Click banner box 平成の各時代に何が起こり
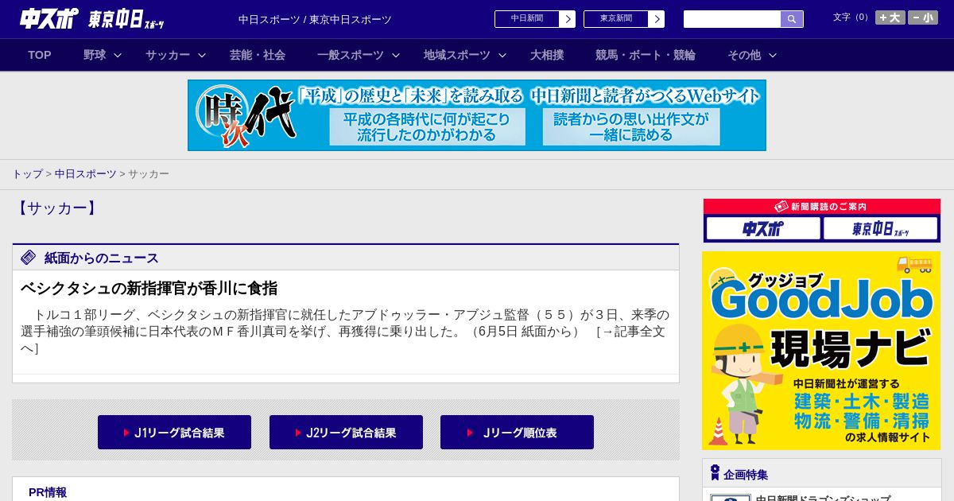Image resolution: width=954 pixels, height=501 pixels. tap(428, 127)
